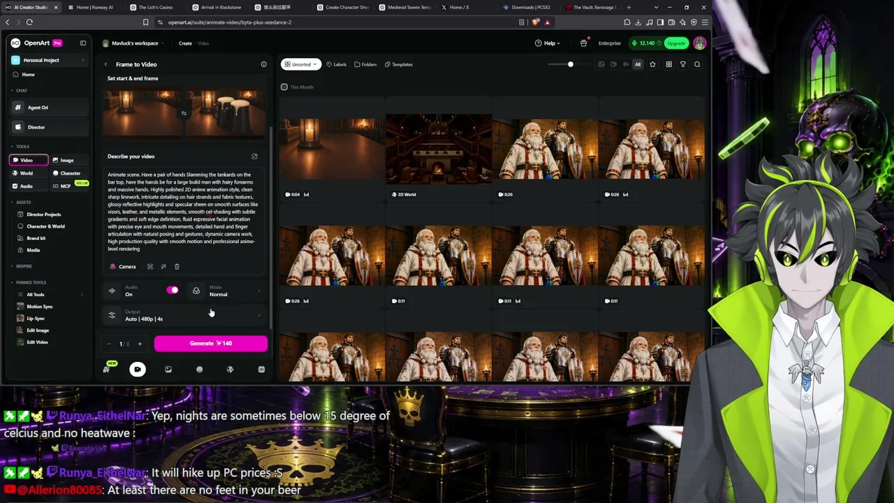Click the swap start and end frame icon
Viewport: 894px width, 503px height.
click(x=184, y=113)
